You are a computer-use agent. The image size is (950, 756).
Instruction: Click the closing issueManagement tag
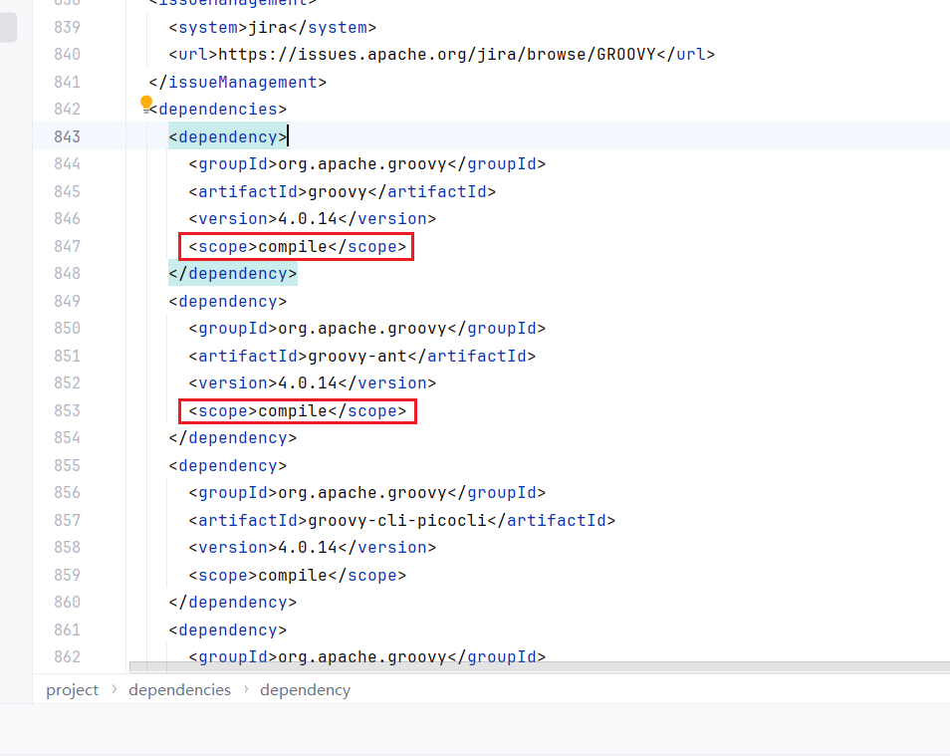(x=237, y=82)
